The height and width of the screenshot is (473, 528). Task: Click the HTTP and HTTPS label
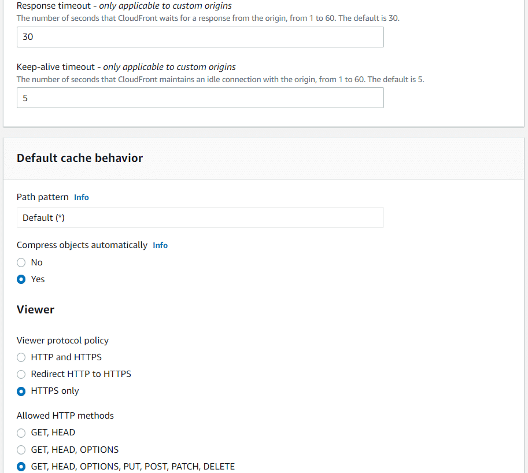(x=67, y=357)
